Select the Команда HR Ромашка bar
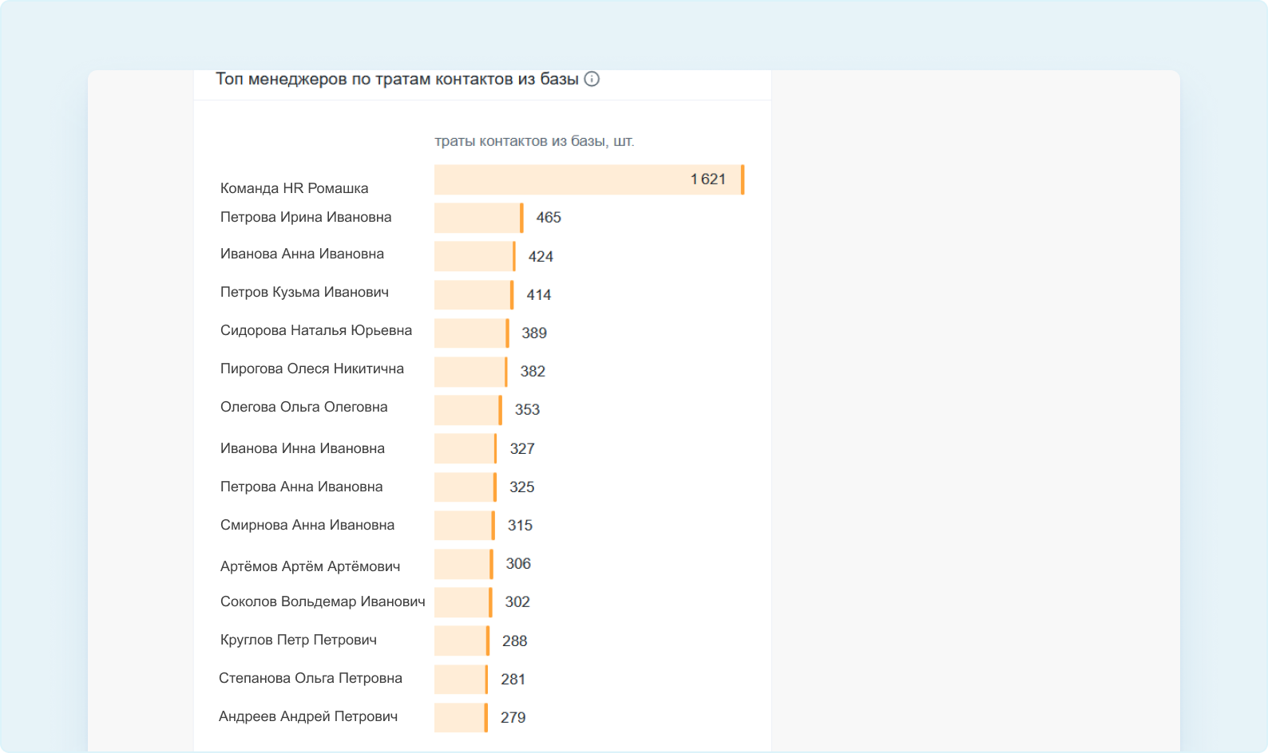Viewport: 1268px width, 753px height. pyautogui.click(x=588, y=179)
